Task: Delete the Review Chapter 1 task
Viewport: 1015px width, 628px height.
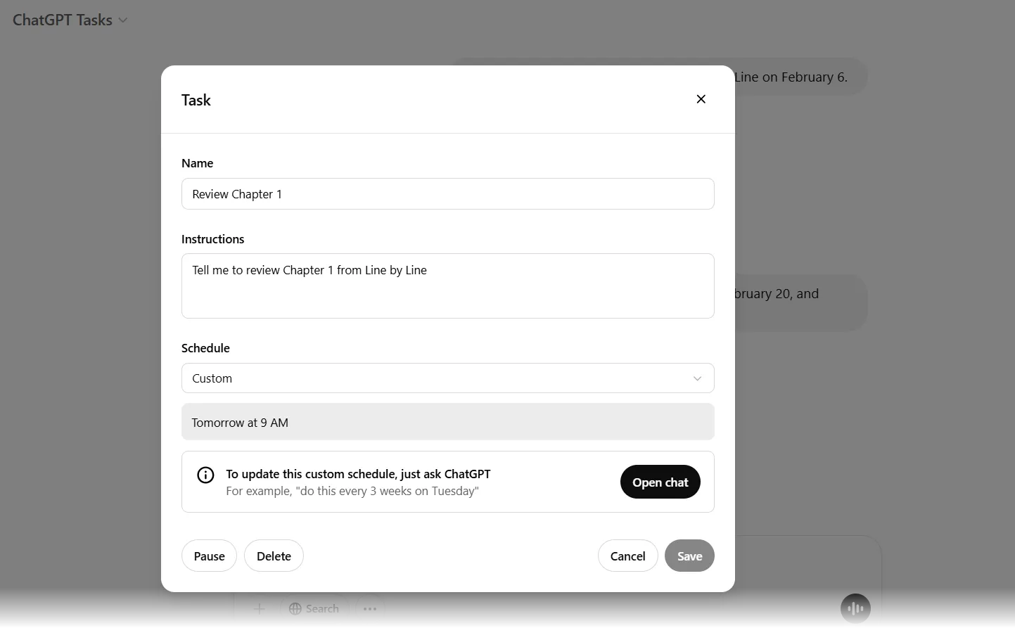Action: pos(274,556)
